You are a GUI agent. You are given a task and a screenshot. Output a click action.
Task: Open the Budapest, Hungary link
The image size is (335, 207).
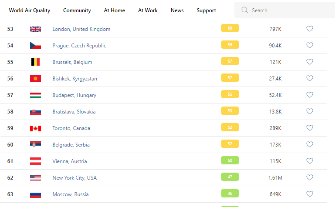click(x=74, y=95)
